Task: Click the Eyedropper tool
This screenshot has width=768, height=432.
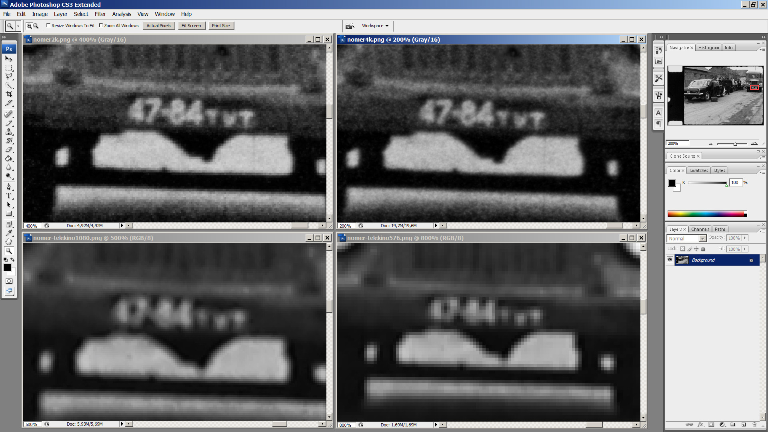Action: [x=8, y=233]
